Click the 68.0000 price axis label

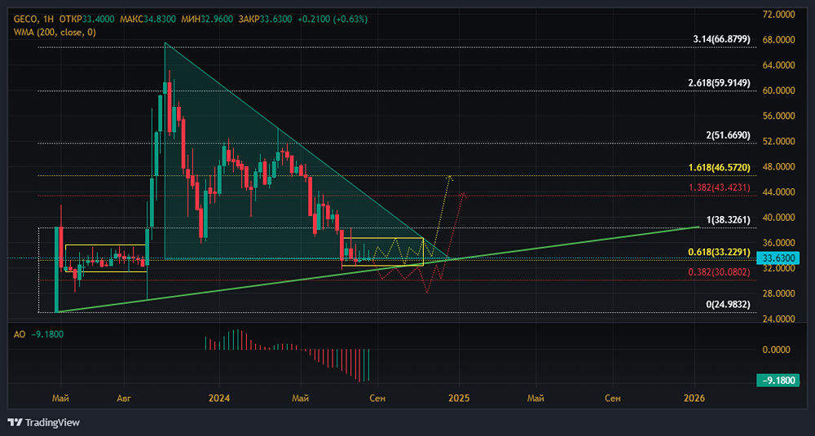tap(777, 40)
